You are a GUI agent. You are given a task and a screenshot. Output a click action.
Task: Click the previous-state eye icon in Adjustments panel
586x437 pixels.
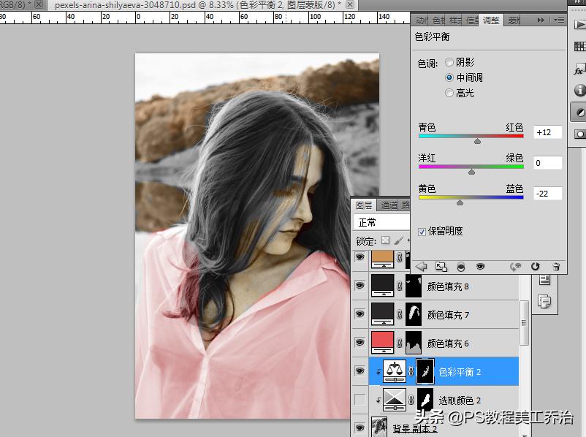click(515, 267)
